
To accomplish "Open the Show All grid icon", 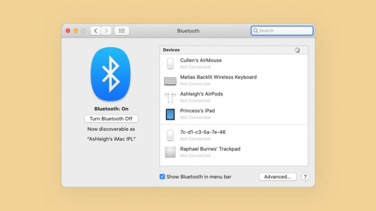I will pos(121,31).
